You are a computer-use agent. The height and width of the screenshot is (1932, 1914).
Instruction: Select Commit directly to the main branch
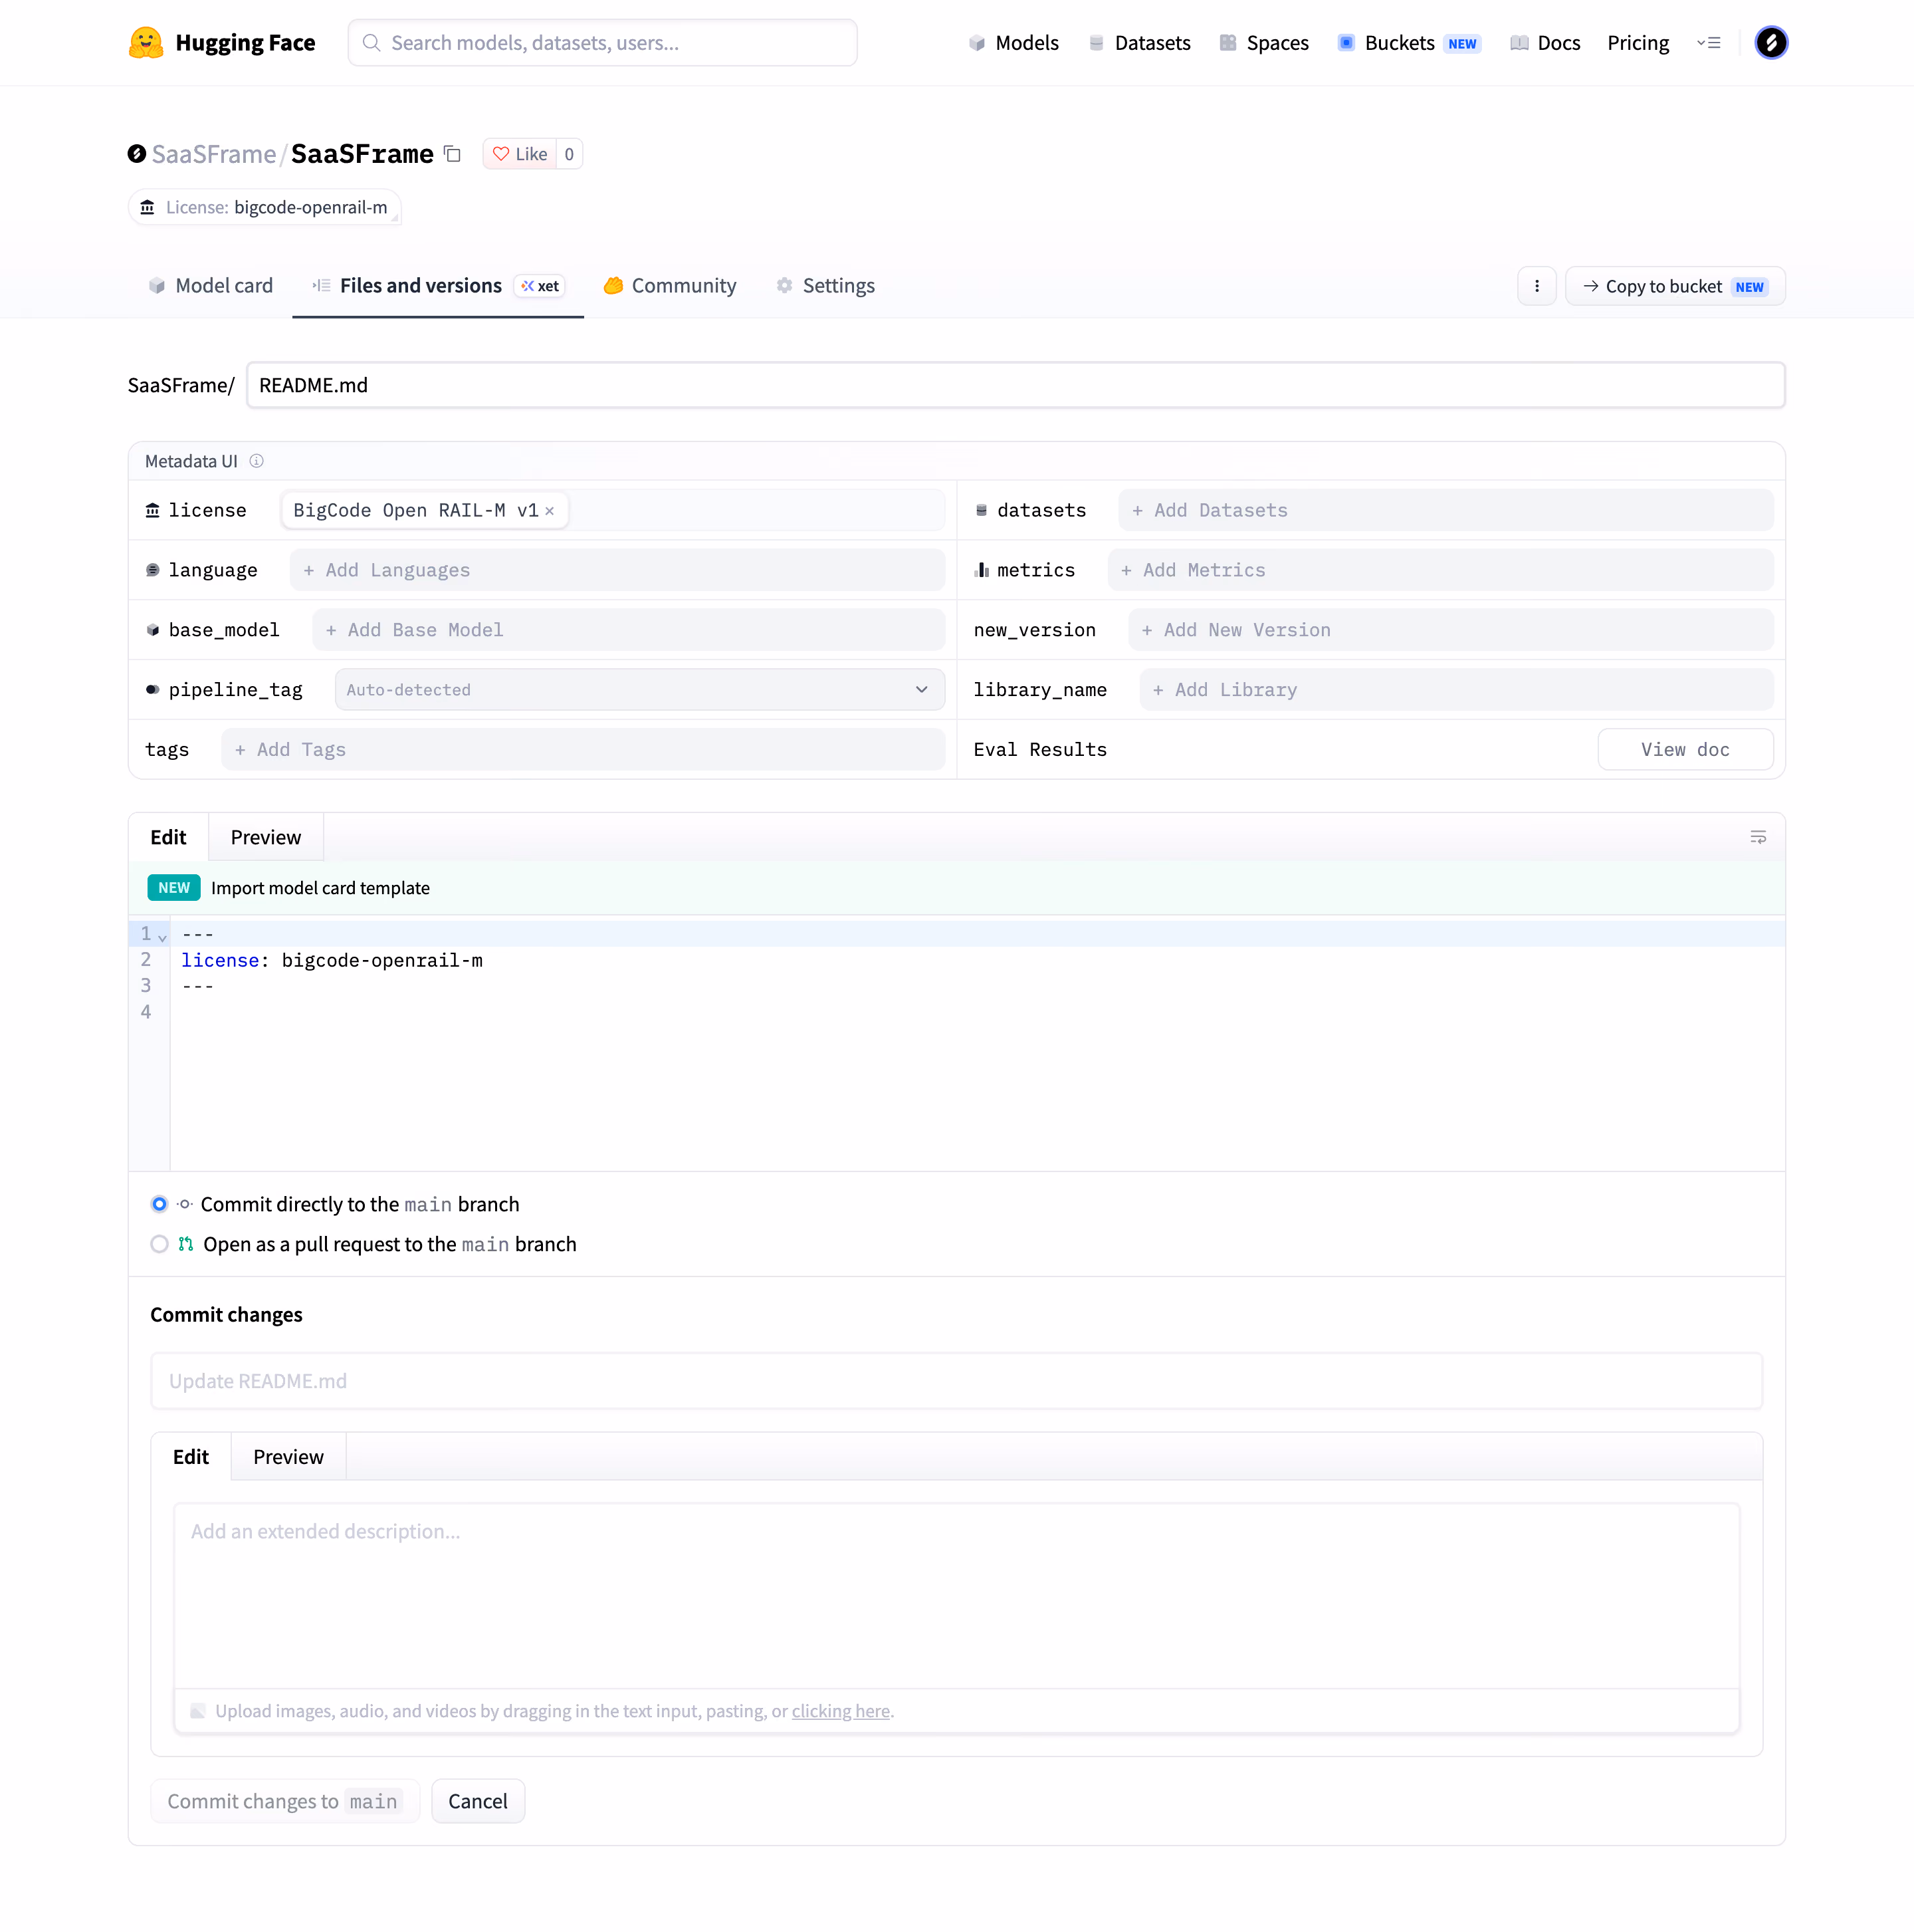(x=159, y=1204)
